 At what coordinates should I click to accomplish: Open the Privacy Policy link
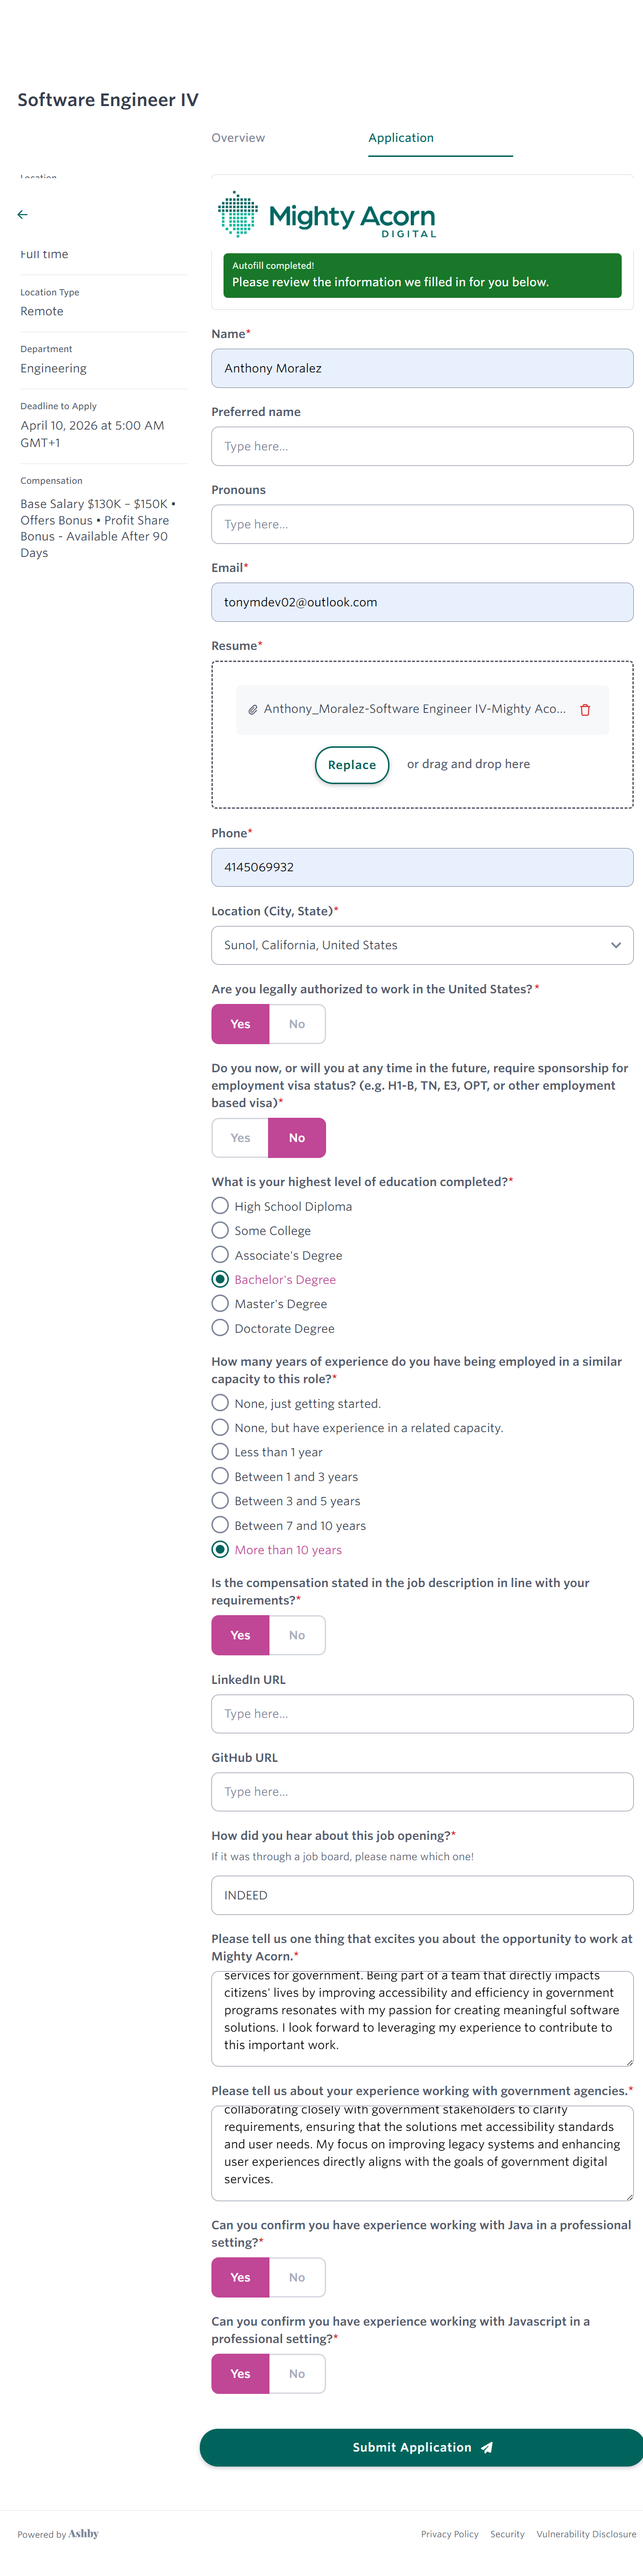coord(449,2534)
